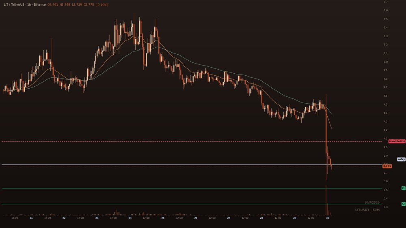Click the open value O3.791
Image resolution: width=406 pixels, height=228 pixels.
pos(52,4)
